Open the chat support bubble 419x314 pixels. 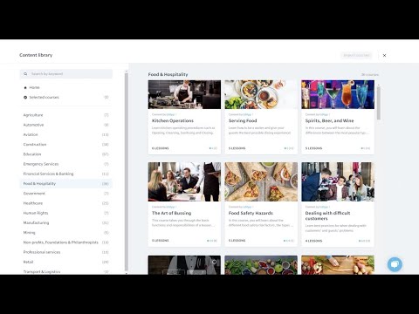coord(395,264)
